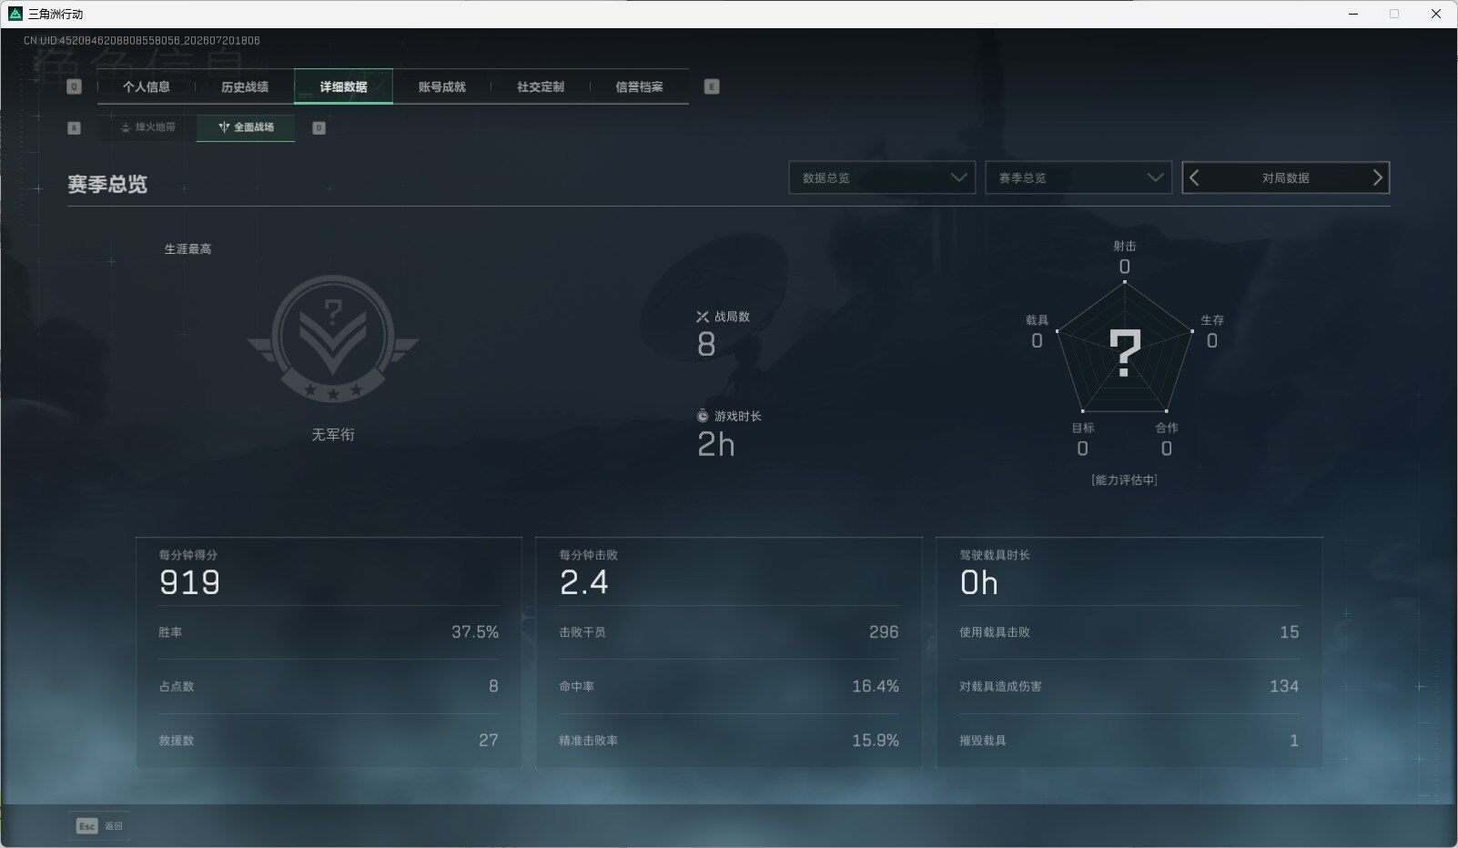1458x848 pixels.
Task: Click the 摧毁载具 row
Action: pyautogui.click(x=1129, y=741)
